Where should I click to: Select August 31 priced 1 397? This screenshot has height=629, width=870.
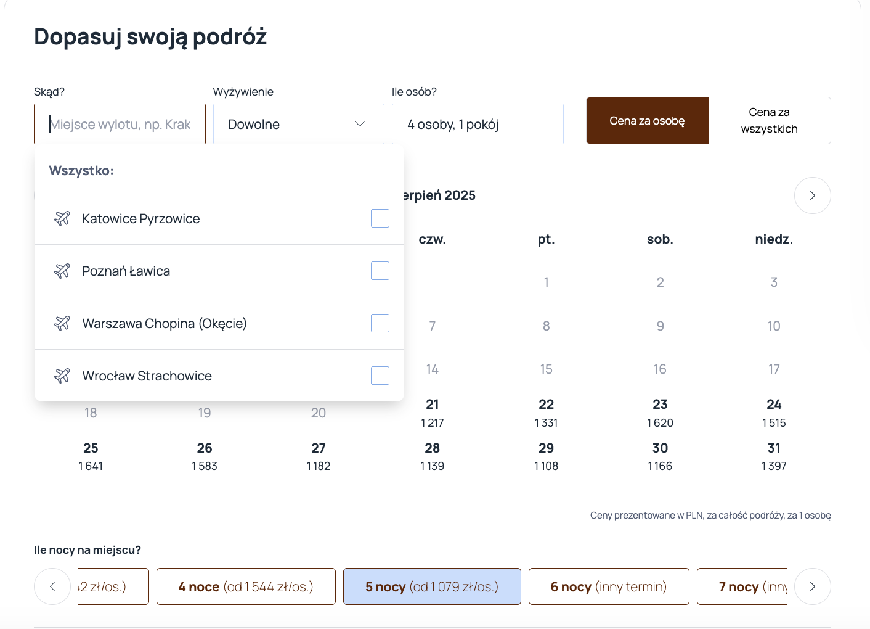[774, 456]
